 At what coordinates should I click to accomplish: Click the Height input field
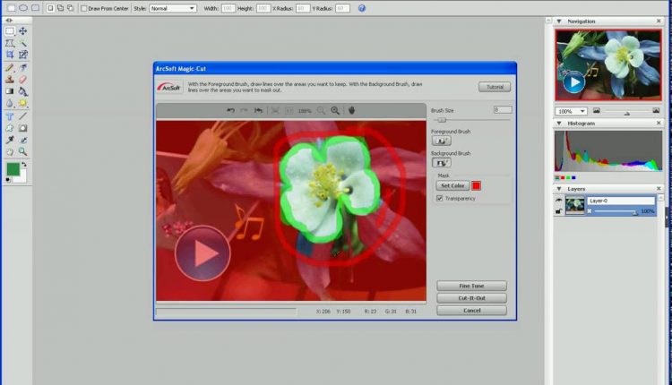tap(263, 8)
